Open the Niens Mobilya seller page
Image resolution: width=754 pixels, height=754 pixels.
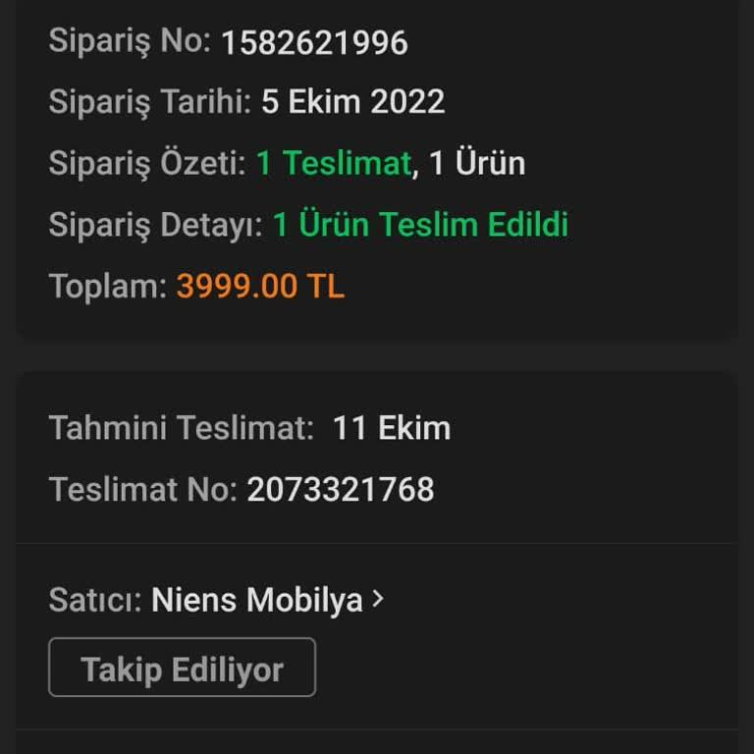[256, 600]
